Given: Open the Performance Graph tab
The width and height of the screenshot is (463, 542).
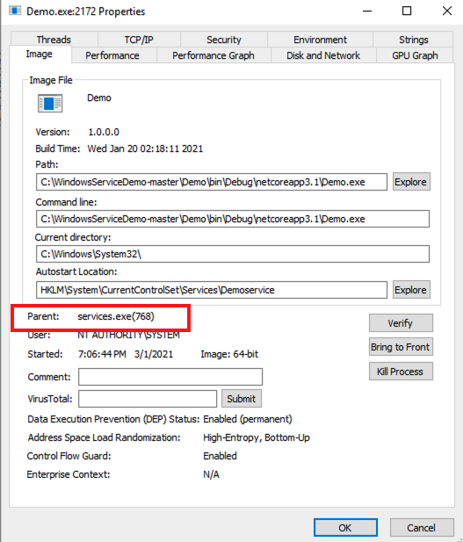Looking at the screenshot, I should [213, 55].
